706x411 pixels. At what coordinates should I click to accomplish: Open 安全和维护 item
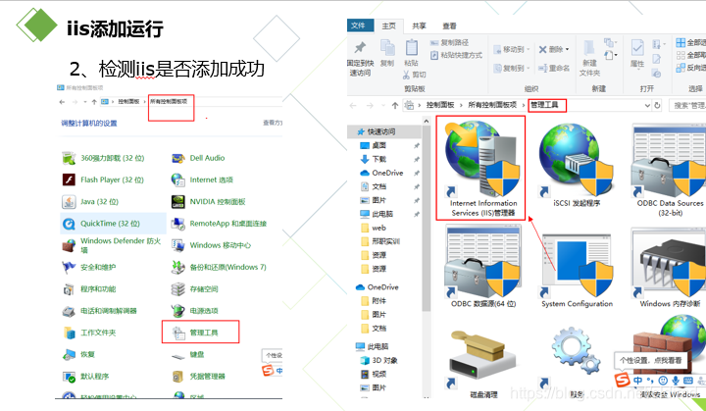click(88, 267)
